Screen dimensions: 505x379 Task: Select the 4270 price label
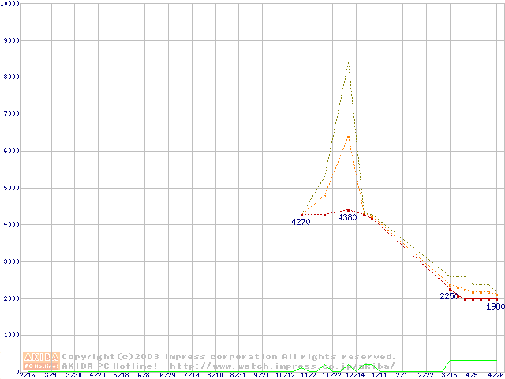(x=301, y=223)
